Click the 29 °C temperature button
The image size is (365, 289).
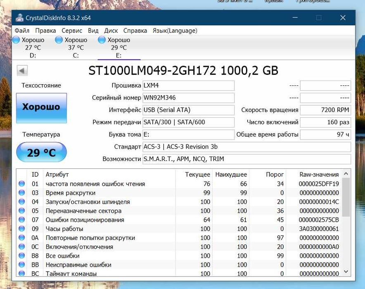(x=41, y=152)
